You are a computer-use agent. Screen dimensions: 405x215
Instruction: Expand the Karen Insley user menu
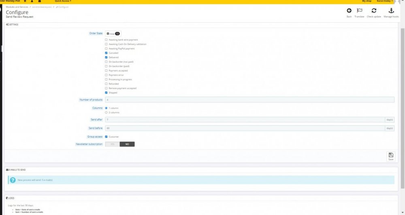385,1
